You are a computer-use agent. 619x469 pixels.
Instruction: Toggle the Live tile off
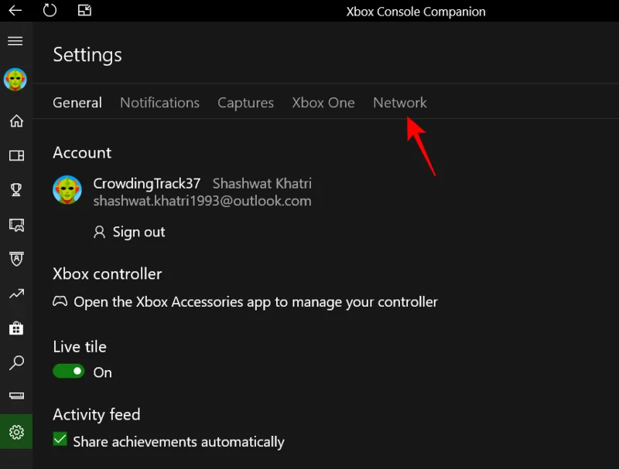pos(69,372)
